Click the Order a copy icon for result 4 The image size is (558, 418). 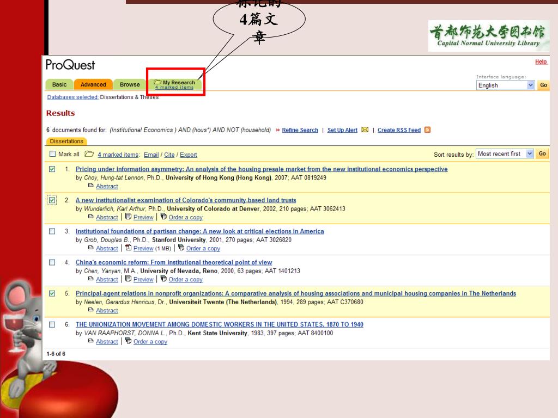point(163,278)
